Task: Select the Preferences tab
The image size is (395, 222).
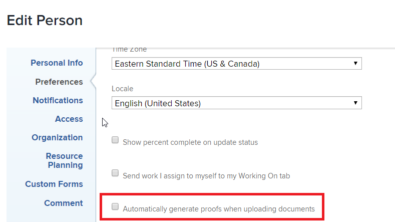Action: 59,82
